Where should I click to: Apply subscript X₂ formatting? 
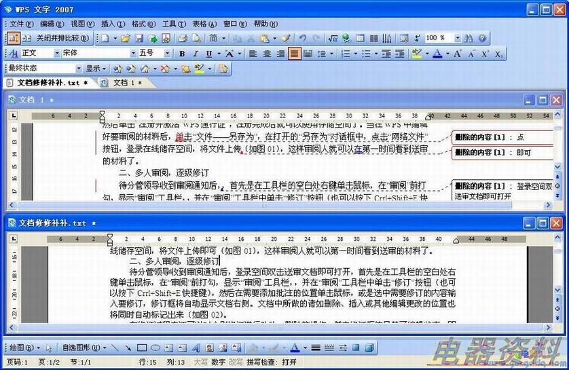(x=498, y=54)
